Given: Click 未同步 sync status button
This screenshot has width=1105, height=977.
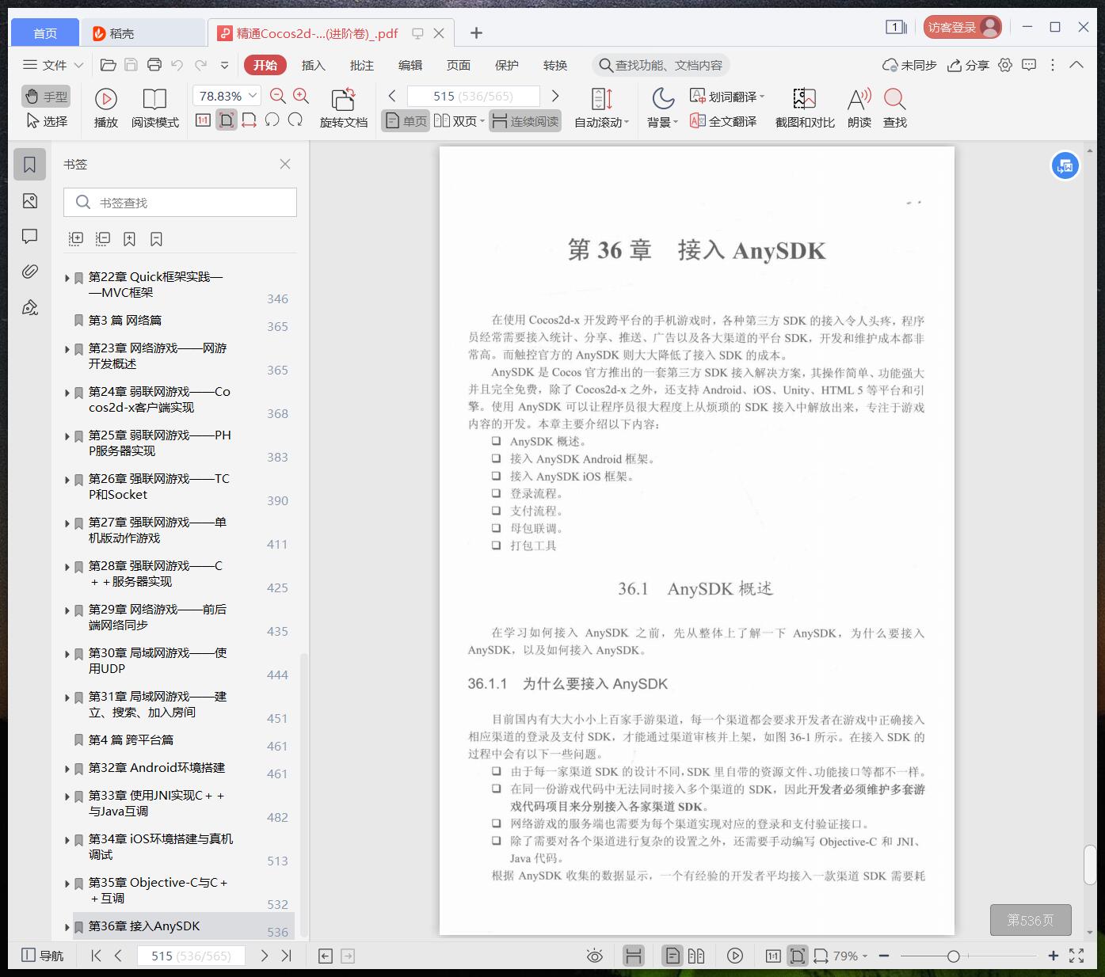Looking at the screenshot, I should click(910, 65).
